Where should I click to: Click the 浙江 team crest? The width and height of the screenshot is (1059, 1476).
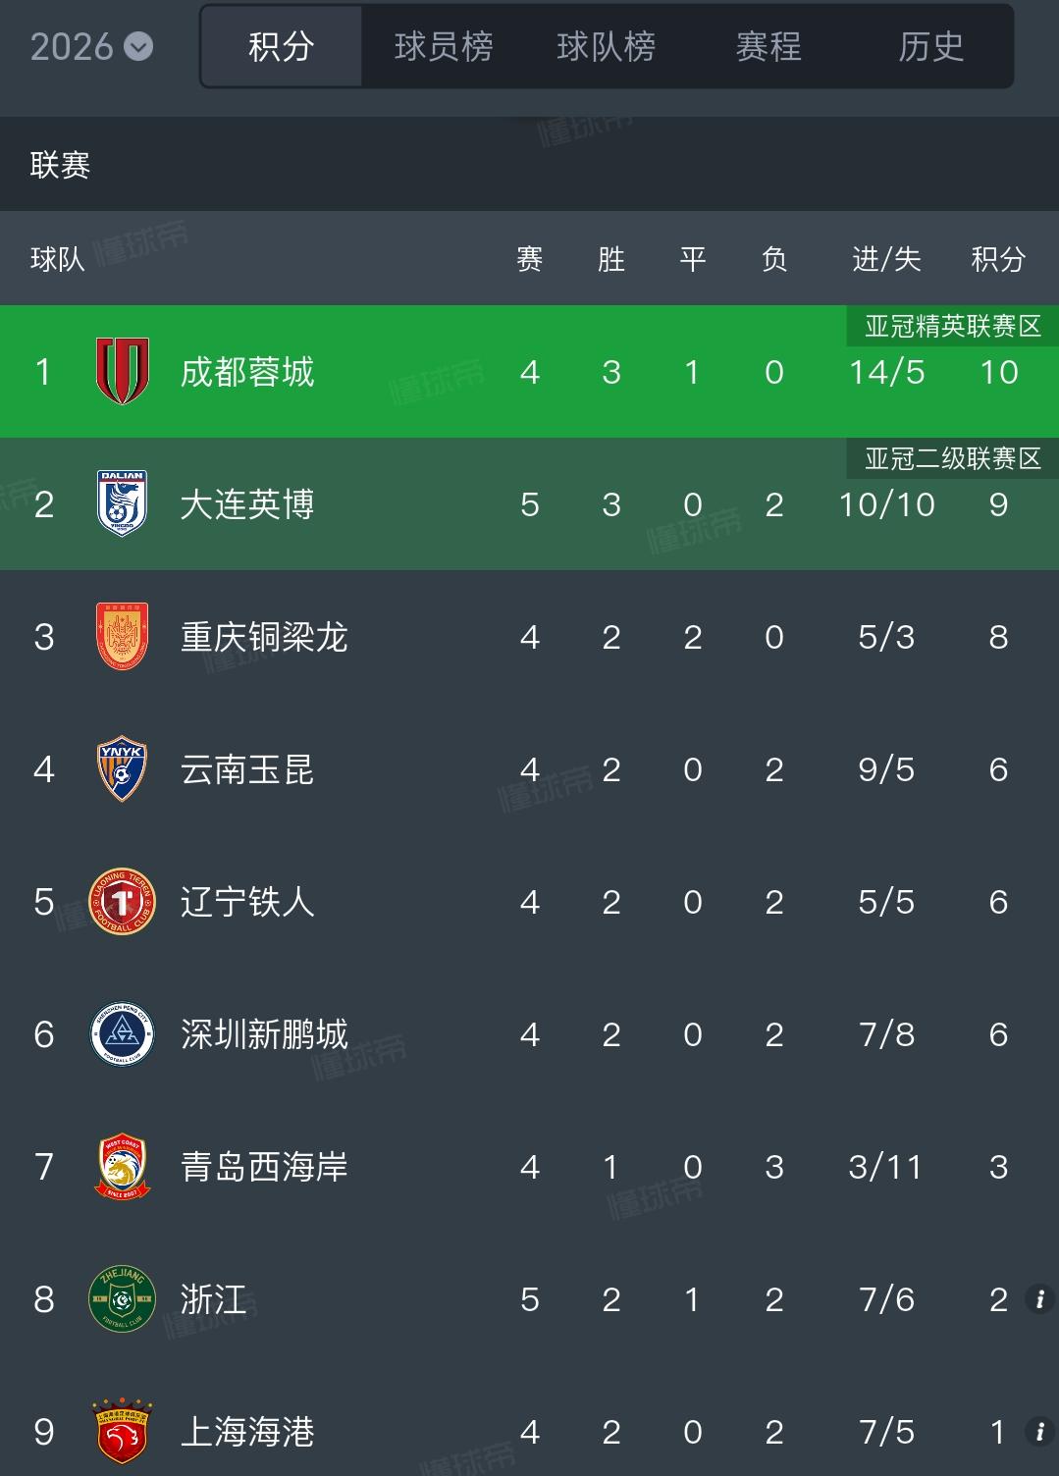click(x=123, y=1298)
